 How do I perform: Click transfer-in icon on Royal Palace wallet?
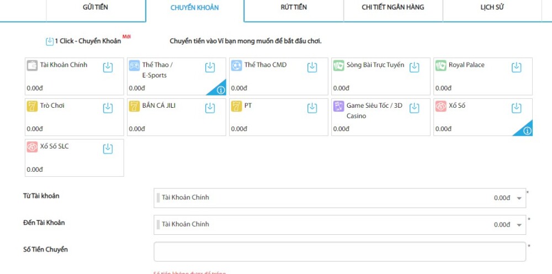click(x=516, y=67)
